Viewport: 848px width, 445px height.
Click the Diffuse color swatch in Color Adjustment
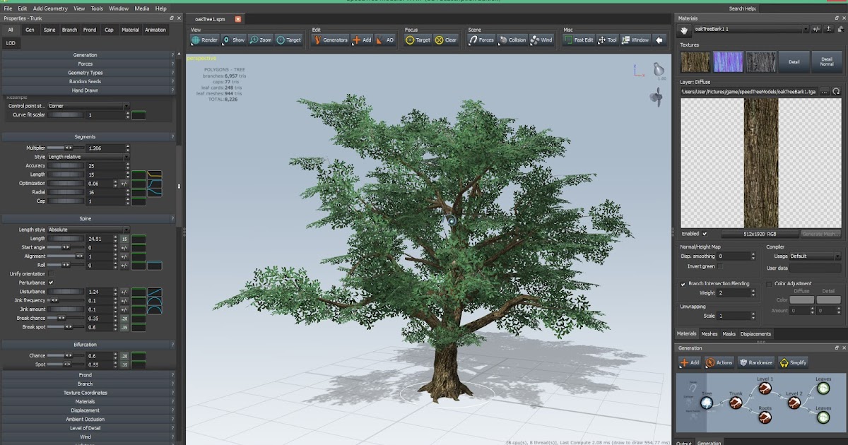(x=801, y=299)
